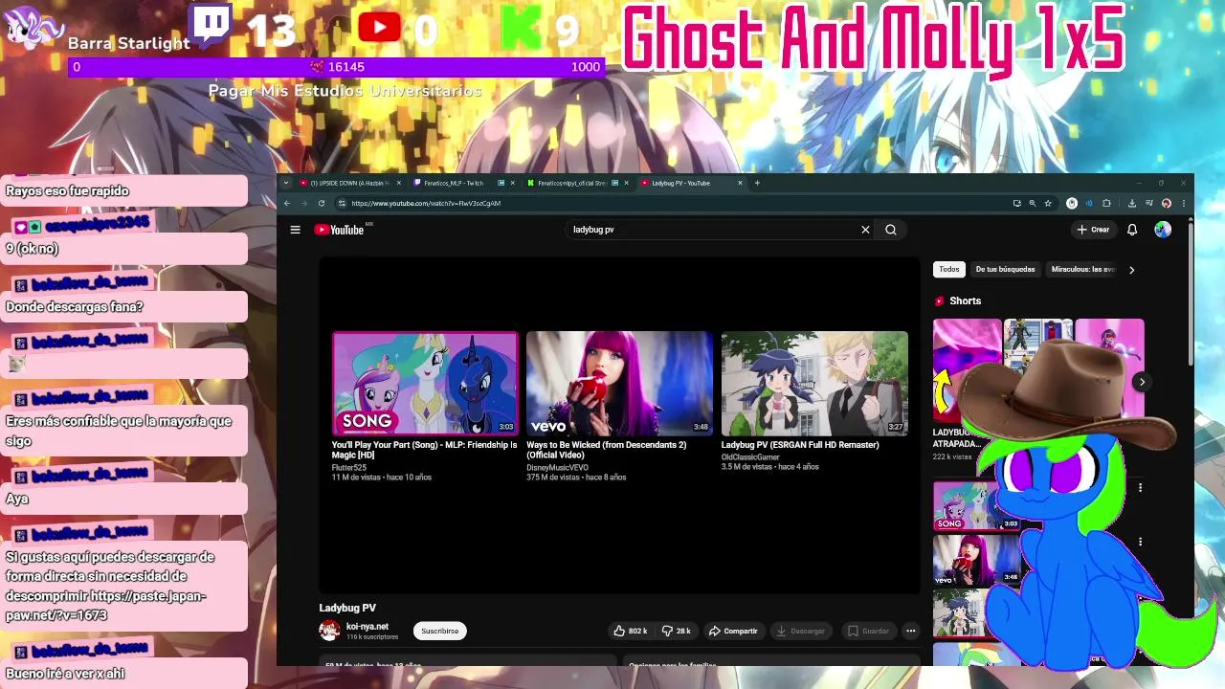Open the Chrome three-dot menu
1225x689 pixels.
pyautogui.click(x=1184, y=203)
